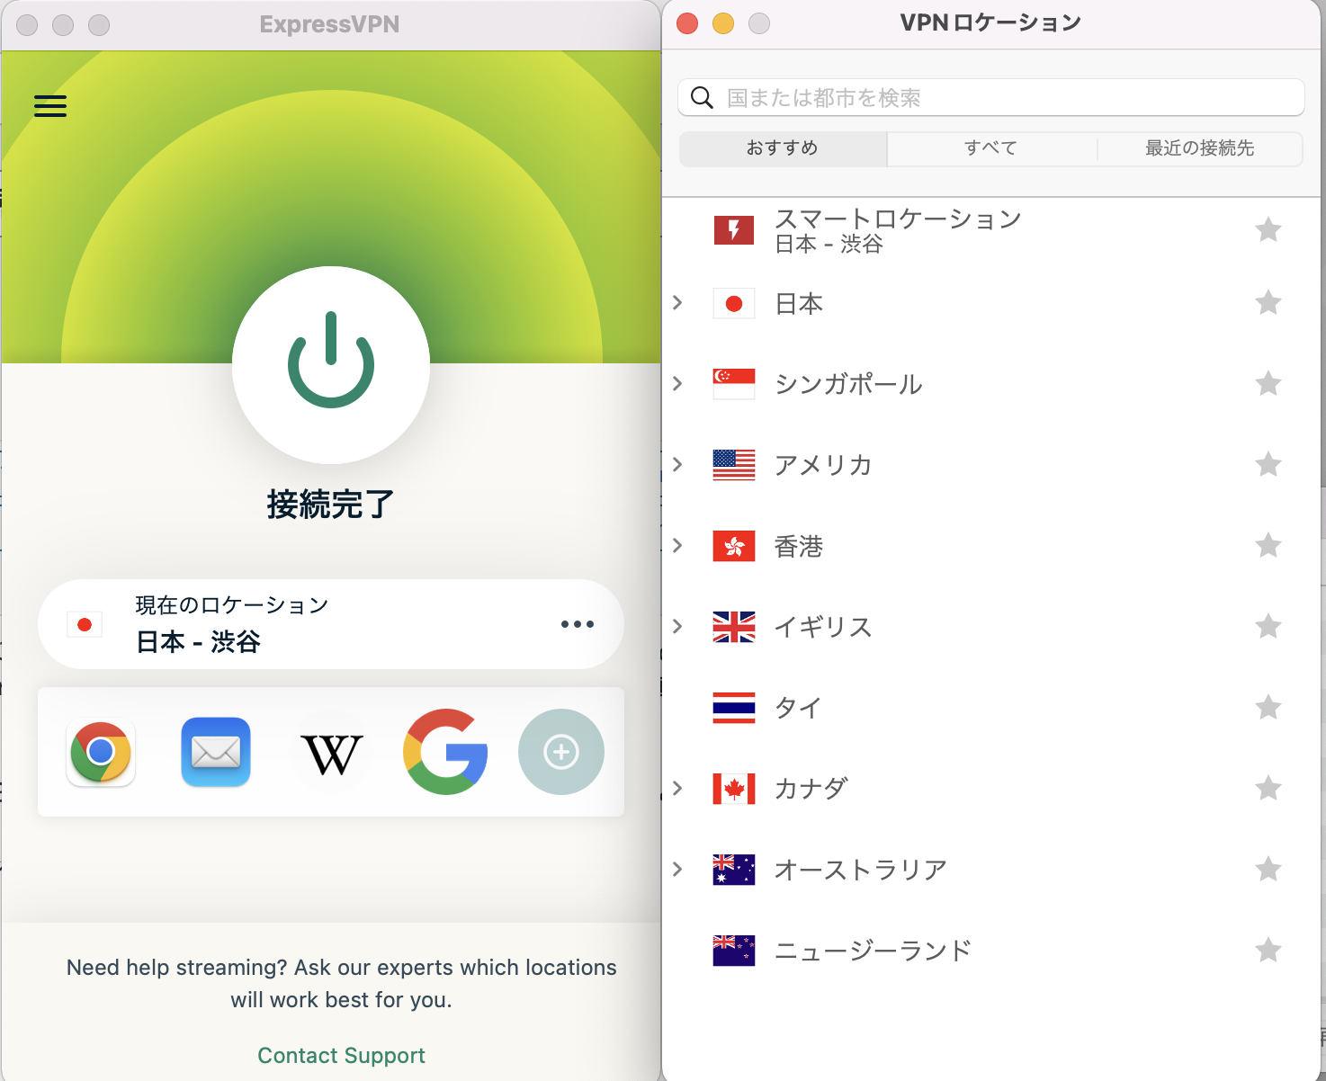Click the Japan flag icon in the list
Image resolution: width=1326 pixels, height=1081 pixels.
(x=734, y=304)
